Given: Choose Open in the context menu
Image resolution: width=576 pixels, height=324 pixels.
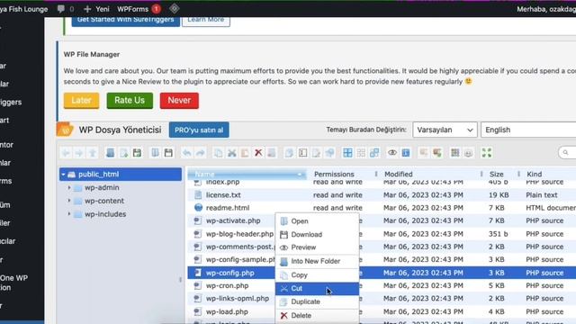Looking at the screenshot, I should click(x=317, y=221).
